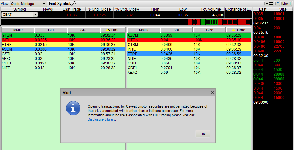
Task: Click the 99000 size trade entry
Action: pyautogui.click(x=279, y=79)
